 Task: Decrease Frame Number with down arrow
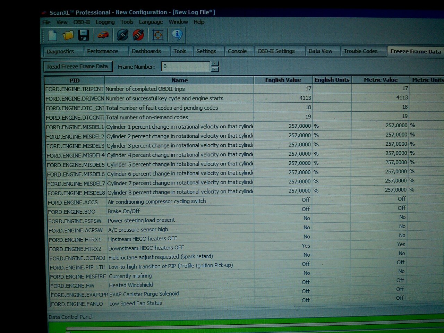pos(215,69)
